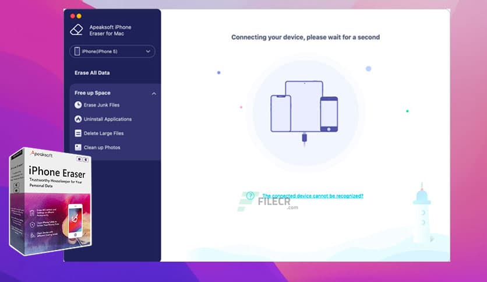Minimize window with the yellow button
This screenshot has height=282, width=487.
[x=79, y=16]
